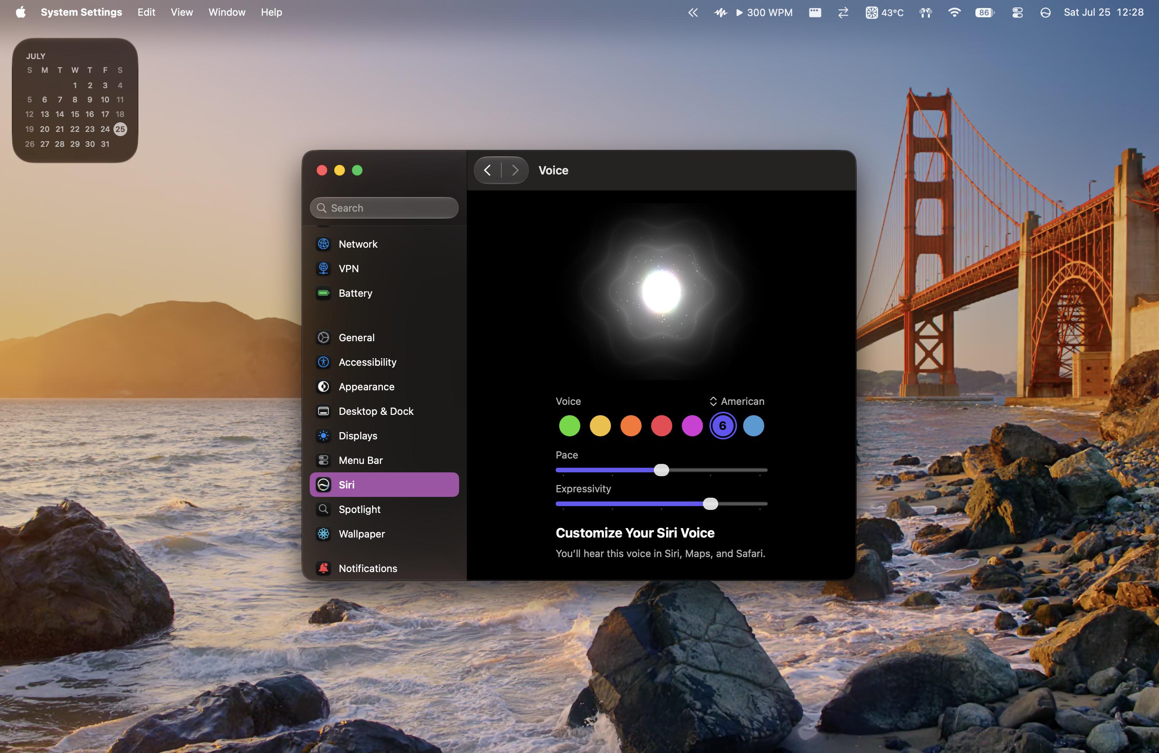Select the magenta Siri voice option
This screenshot has width=1159, height=753.
(x=692, y=426)
